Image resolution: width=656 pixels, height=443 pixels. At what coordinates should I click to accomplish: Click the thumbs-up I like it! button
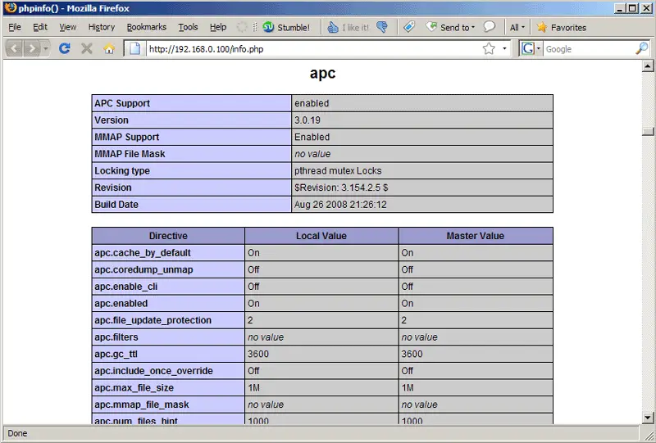pyautogui.click(x=348, y=27)
